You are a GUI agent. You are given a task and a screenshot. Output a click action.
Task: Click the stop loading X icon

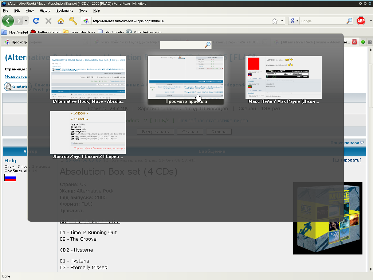coord(48,21)
